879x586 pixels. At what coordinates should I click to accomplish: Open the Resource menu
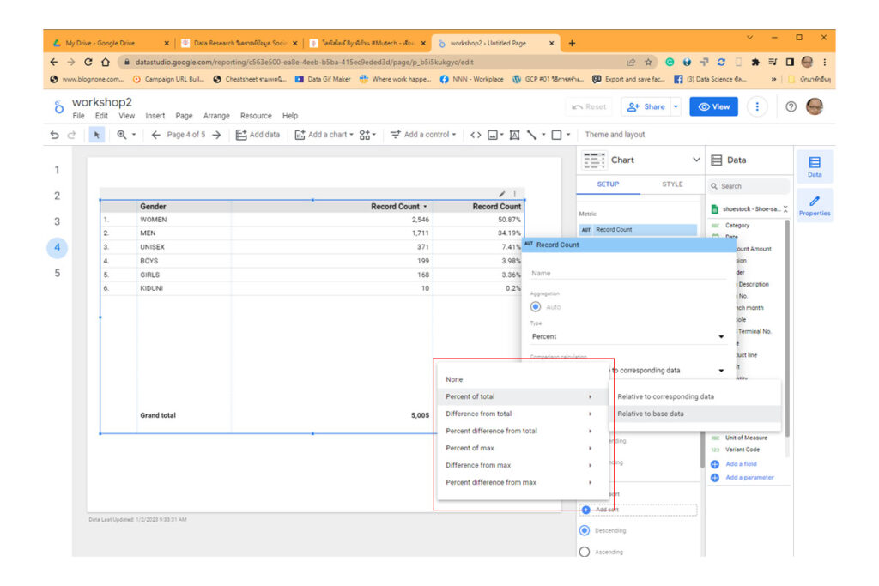pyautogui.click(x=256, y=116)
